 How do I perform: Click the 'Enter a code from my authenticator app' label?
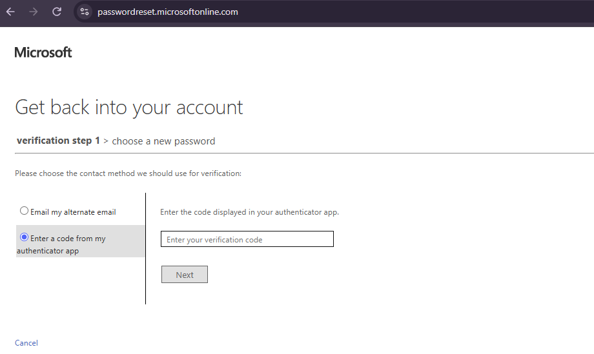click(x=61, y=244)
